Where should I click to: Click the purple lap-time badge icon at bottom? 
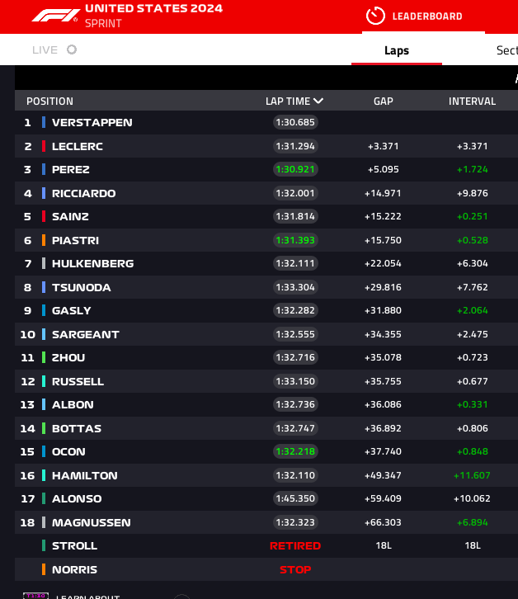(x=35, y=595)
